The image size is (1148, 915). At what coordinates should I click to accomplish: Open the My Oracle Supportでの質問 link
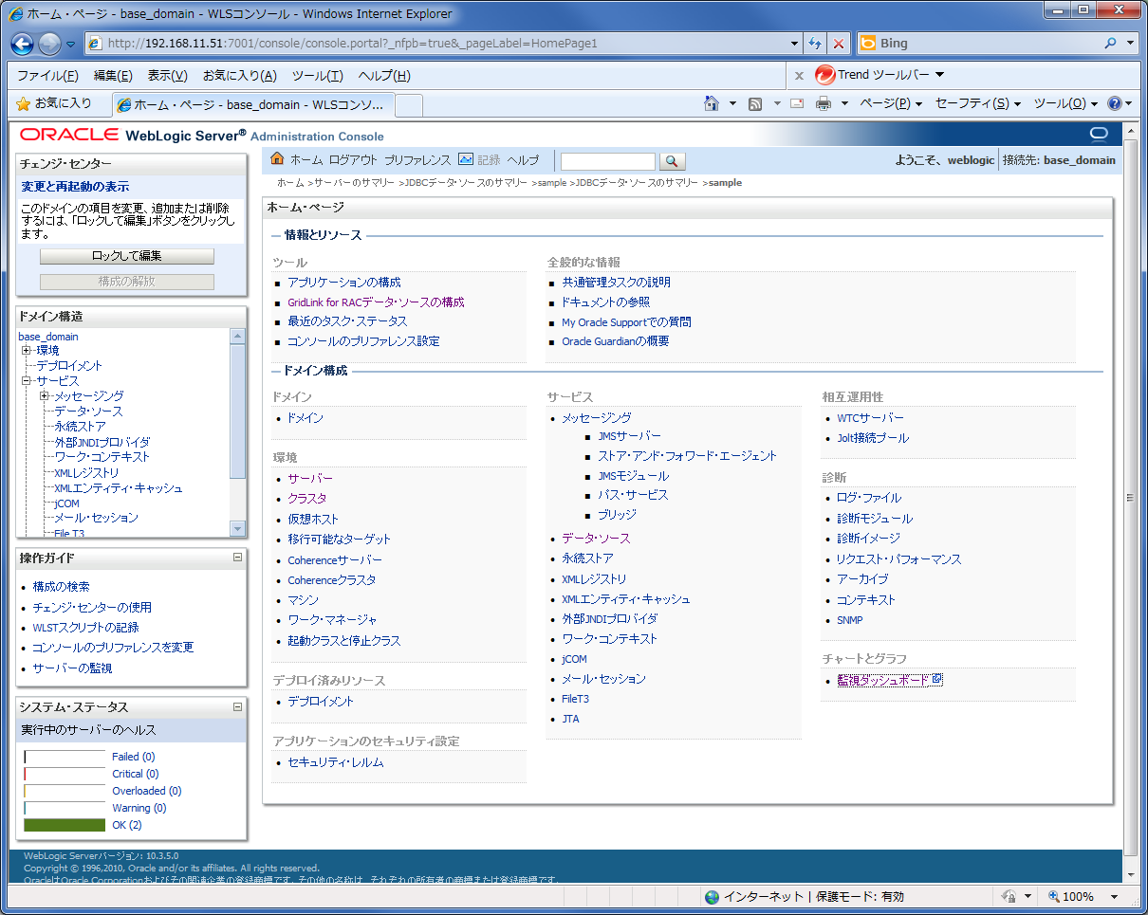626,322
